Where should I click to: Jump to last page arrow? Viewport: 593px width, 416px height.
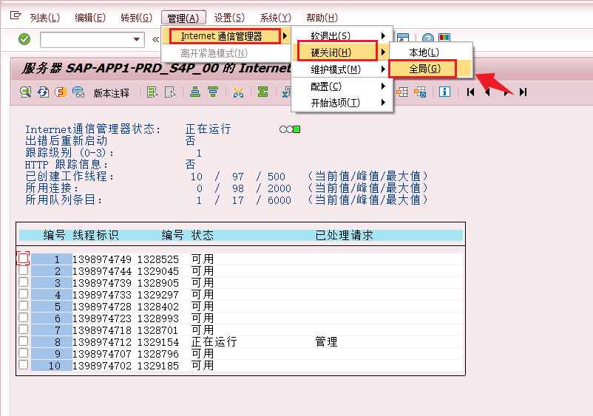point(523,92)
